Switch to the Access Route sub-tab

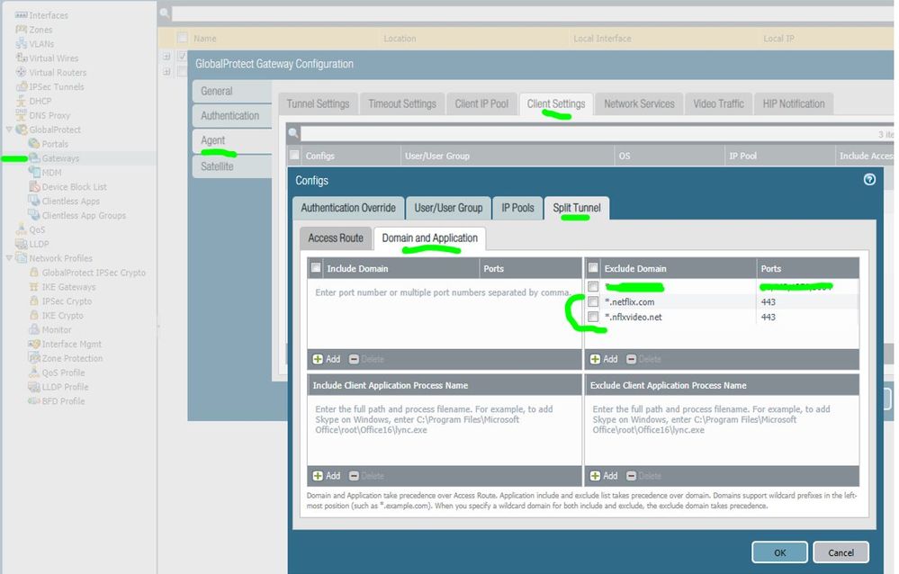click(x=336, y=238)
